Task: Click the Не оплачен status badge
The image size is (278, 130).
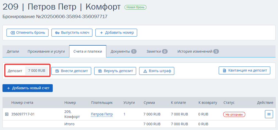Action: coord(234,114)
